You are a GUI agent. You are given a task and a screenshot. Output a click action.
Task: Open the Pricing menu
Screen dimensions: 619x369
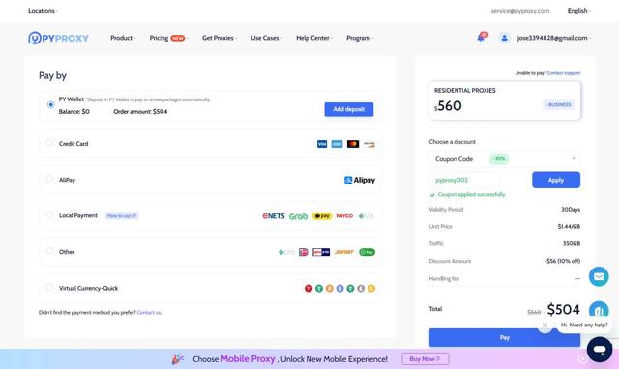point(168,38)
